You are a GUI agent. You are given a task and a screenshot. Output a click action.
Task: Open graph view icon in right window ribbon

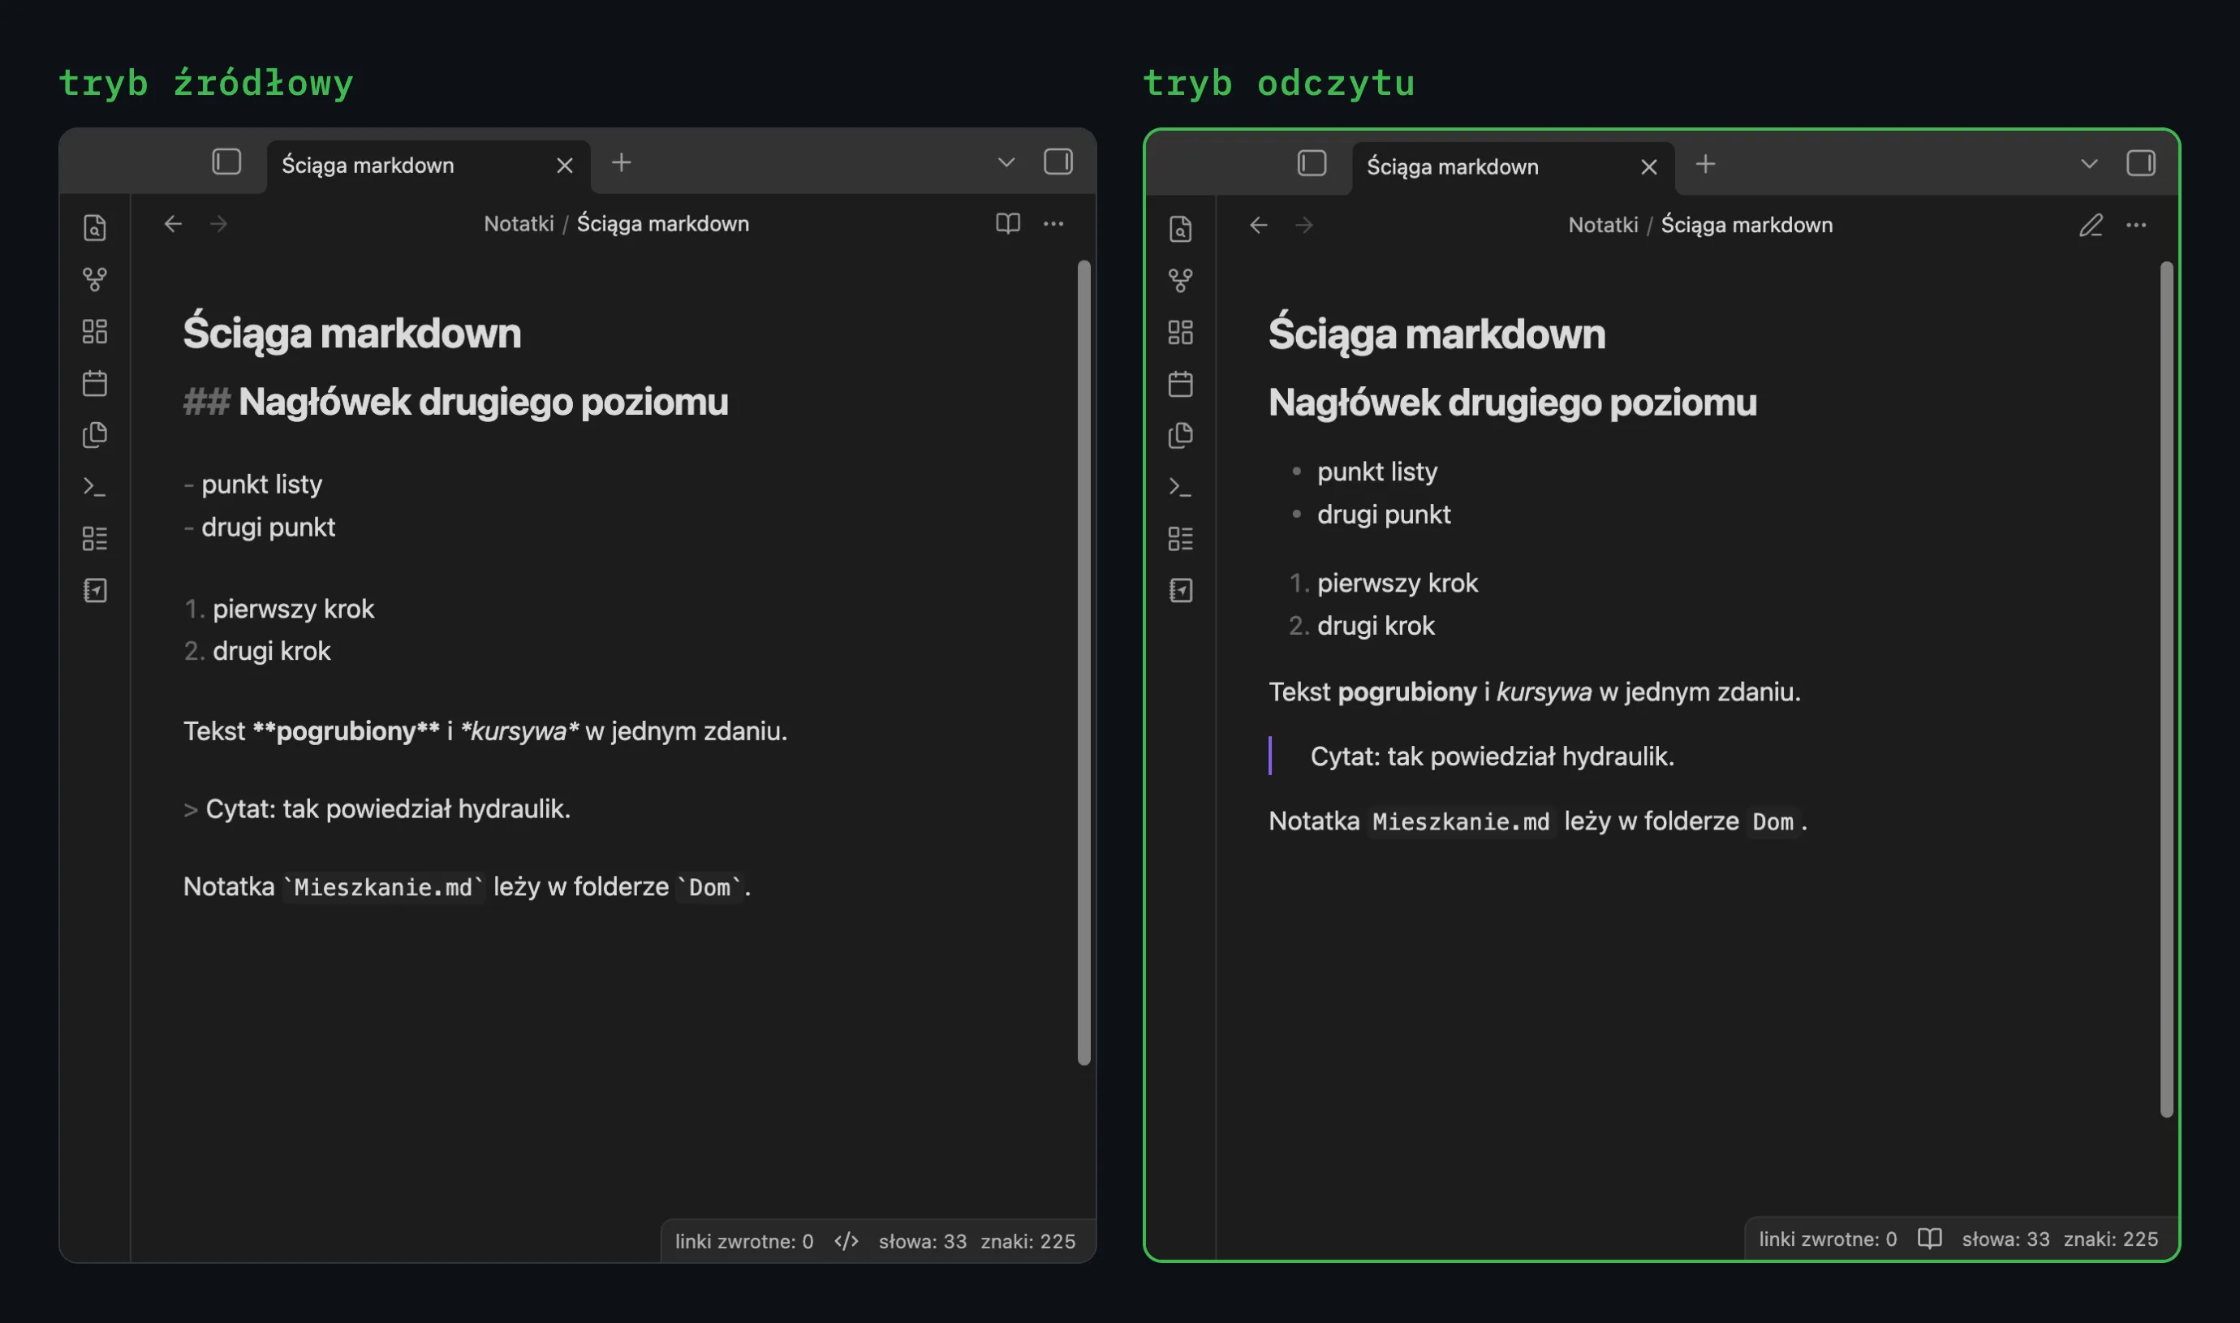point(1180,281)
